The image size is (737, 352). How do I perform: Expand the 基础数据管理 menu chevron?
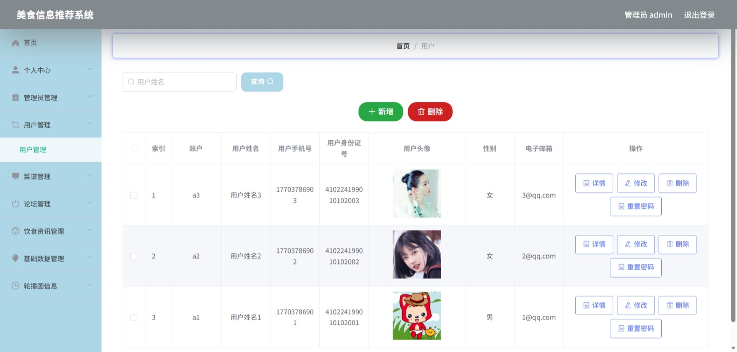(89, 257)
